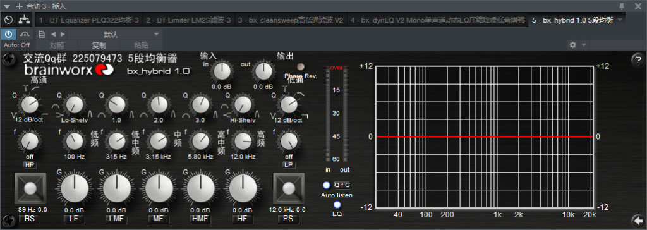Click the HF band button
647x230 pixels.
(242, 219)
